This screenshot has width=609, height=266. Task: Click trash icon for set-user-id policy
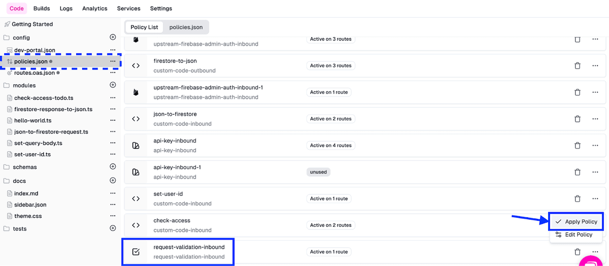point(577,199)
